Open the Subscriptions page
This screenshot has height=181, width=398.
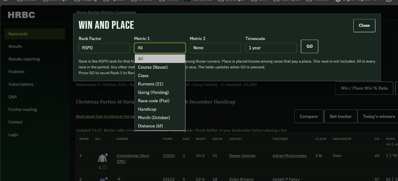point(21,84)
